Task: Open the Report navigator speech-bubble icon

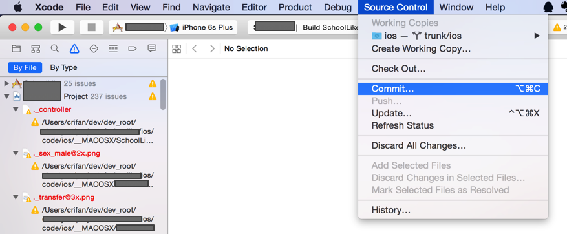Action: click(152, 48)
